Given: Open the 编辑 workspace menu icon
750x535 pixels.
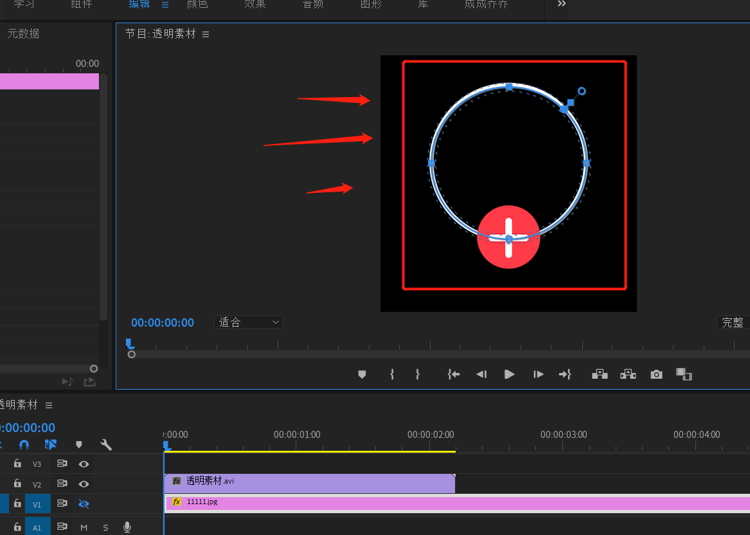Looking at the screenshot, I should click(165, 5).
